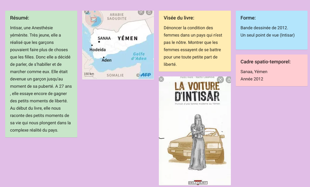Click the line "Intisar, une Anesthésie"
Image resolution: width=310 pixels, height=187 pixels.
point(31,28)
